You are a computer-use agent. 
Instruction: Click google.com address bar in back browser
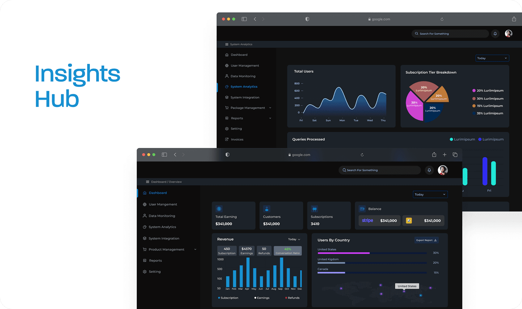coord(379,19)
